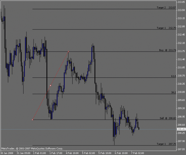The image size is (186, 155).
Task: Click the 7 Feb 02:00 time label
Action: click(x=137, y=153)
